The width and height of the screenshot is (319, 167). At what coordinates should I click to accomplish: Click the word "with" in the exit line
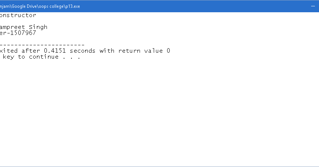pos(107,51)
